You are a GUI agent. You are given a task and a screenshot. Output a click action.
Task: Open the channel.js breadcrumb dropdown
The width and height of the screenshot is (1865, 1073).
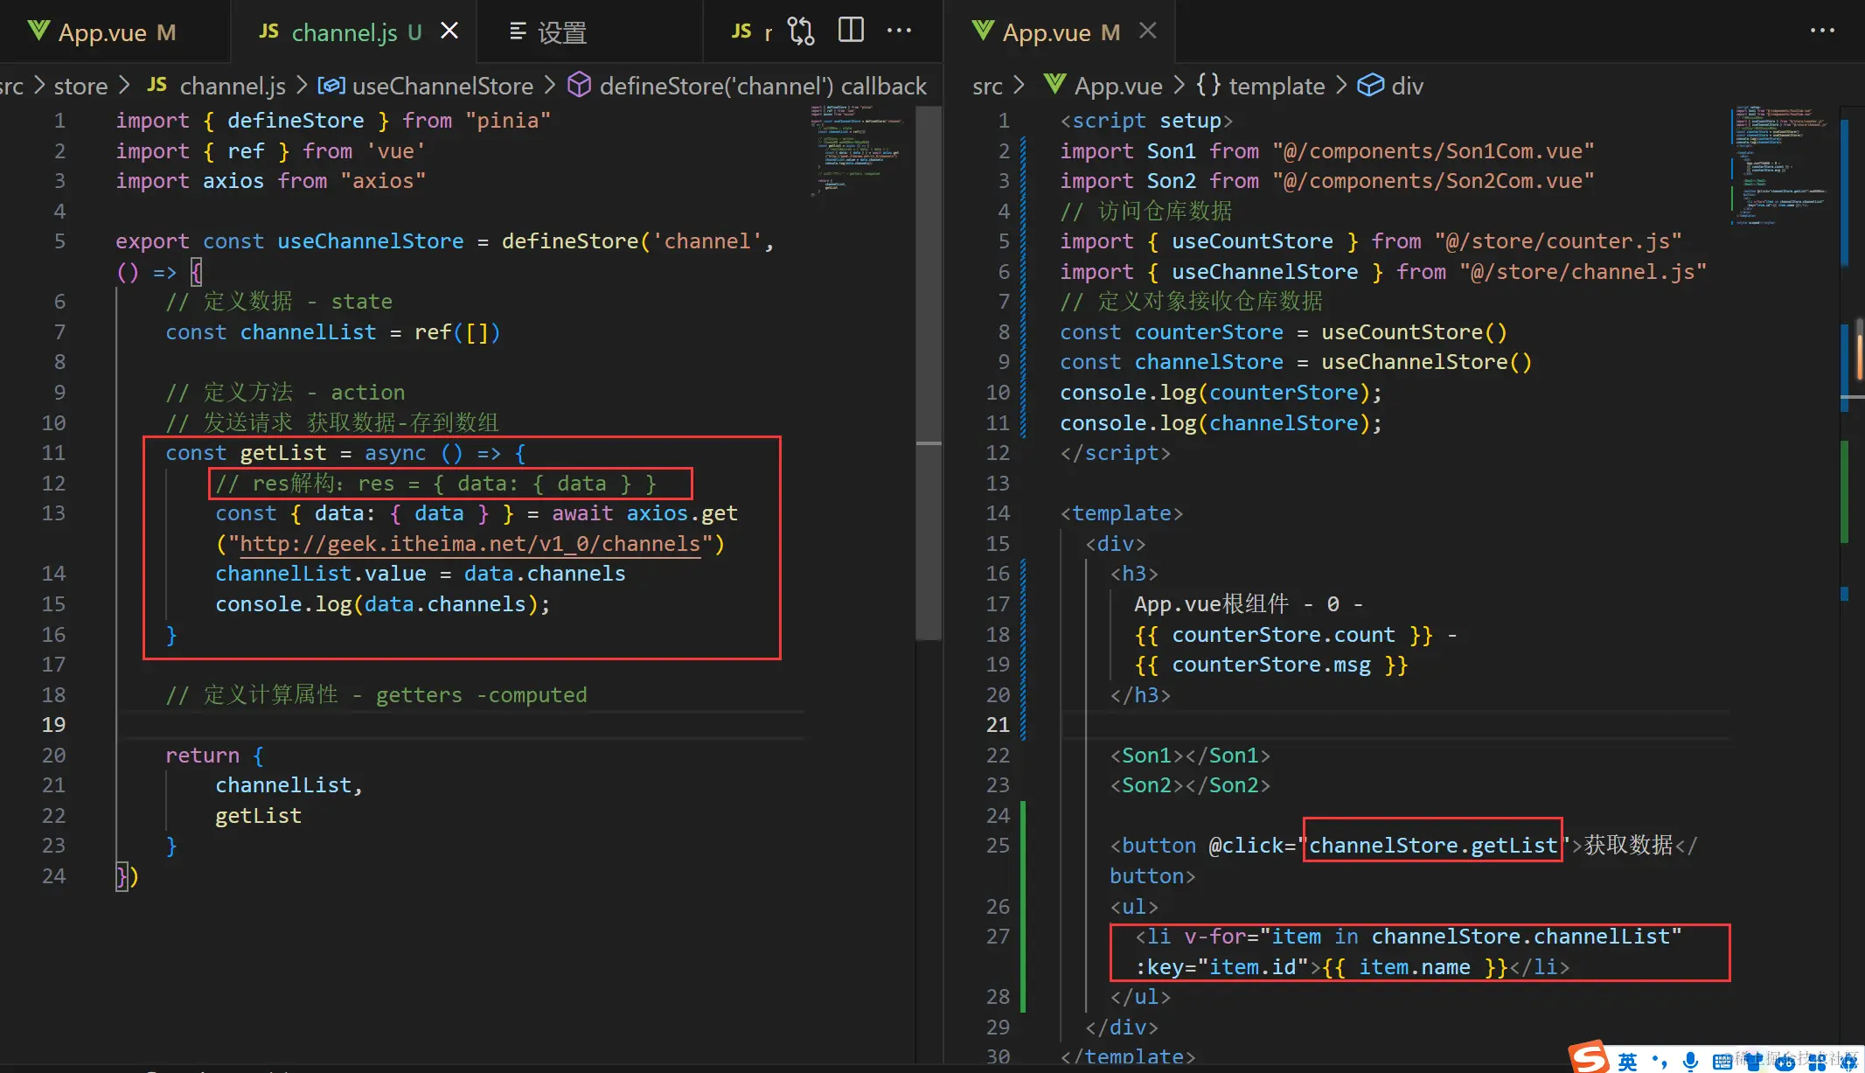[217, 86]
